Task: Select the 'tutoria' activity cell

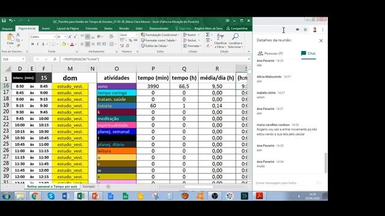Action: click(x=117, y=106)
